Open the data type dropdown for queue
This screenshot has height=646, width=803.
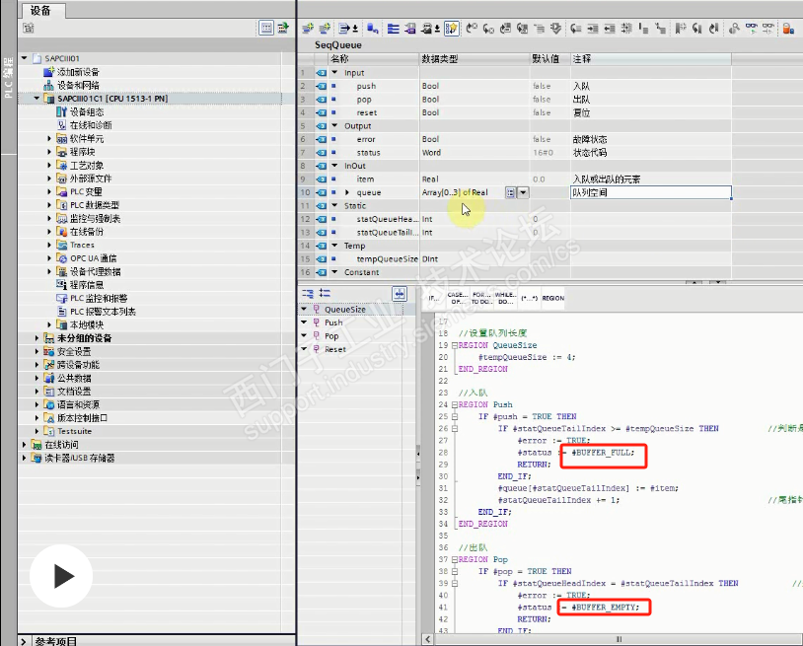[523, 192]
